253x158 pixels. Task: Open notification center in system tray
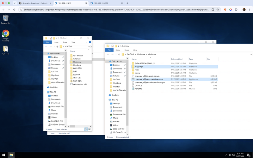[x=248, y=155]
